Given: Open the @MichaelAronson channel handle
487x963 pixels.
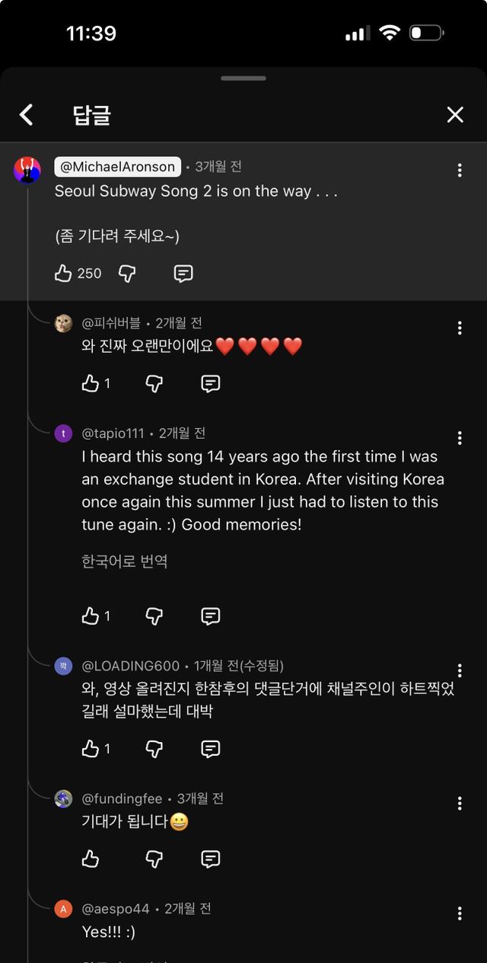Looking at the screenshot, I should point(117,167).
